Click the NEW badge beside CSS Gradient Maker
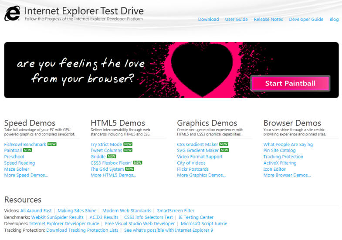Image resolution: width=342 pixels, height=240 pixels. click(224, 144)
